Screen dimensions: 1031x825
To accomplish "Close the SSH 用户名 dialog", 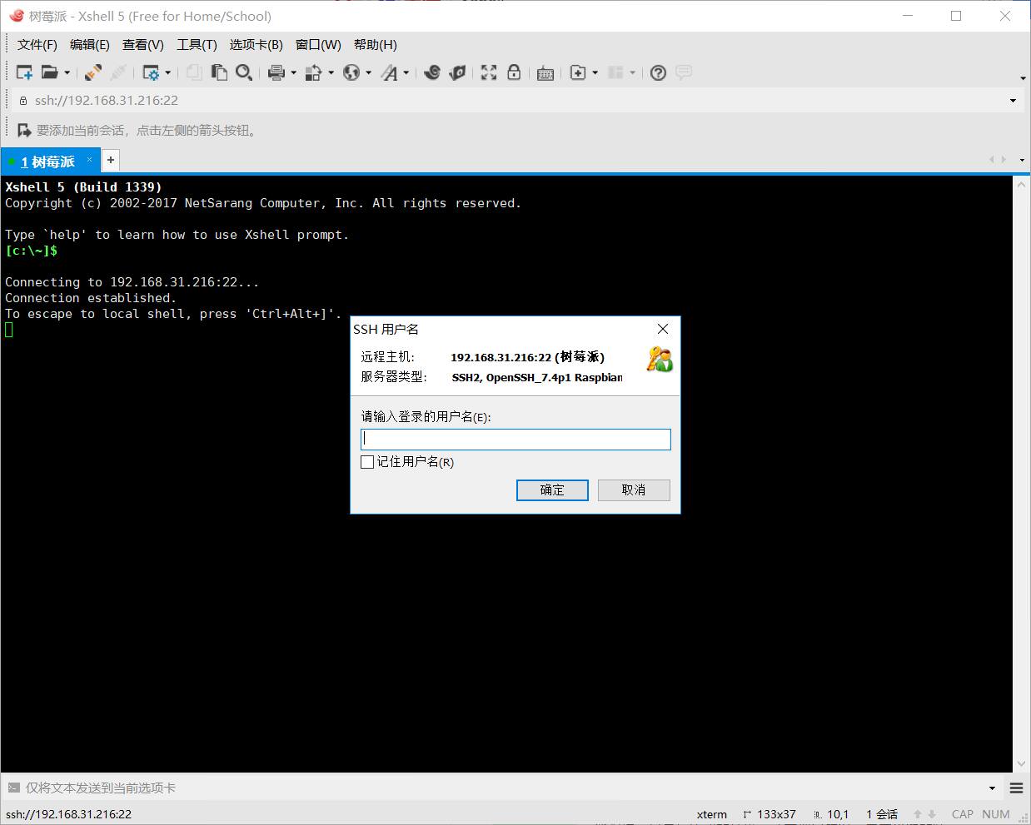I will pyautogui.click(x=663, y=329).
